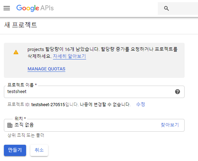This screenshot has width=198, height=161.
Task: Click the project ID testsheet-270515 text
Action: (x=48, y=105)
